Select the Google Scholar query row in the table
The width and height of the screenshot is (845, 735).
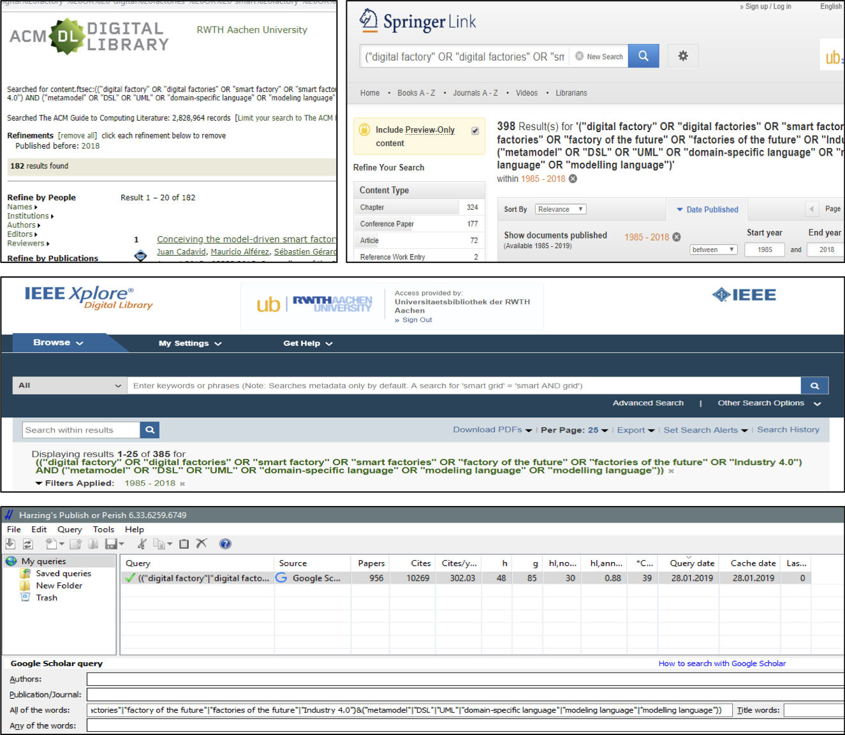click(x=466, y=578)
